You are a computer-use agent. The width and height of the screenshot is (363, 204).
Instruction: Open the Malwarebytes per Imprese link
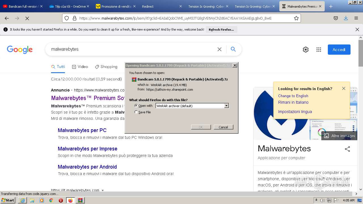(x=88, y=149)
